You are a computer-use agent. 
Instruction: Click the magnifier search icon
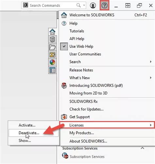click(78, 5)
